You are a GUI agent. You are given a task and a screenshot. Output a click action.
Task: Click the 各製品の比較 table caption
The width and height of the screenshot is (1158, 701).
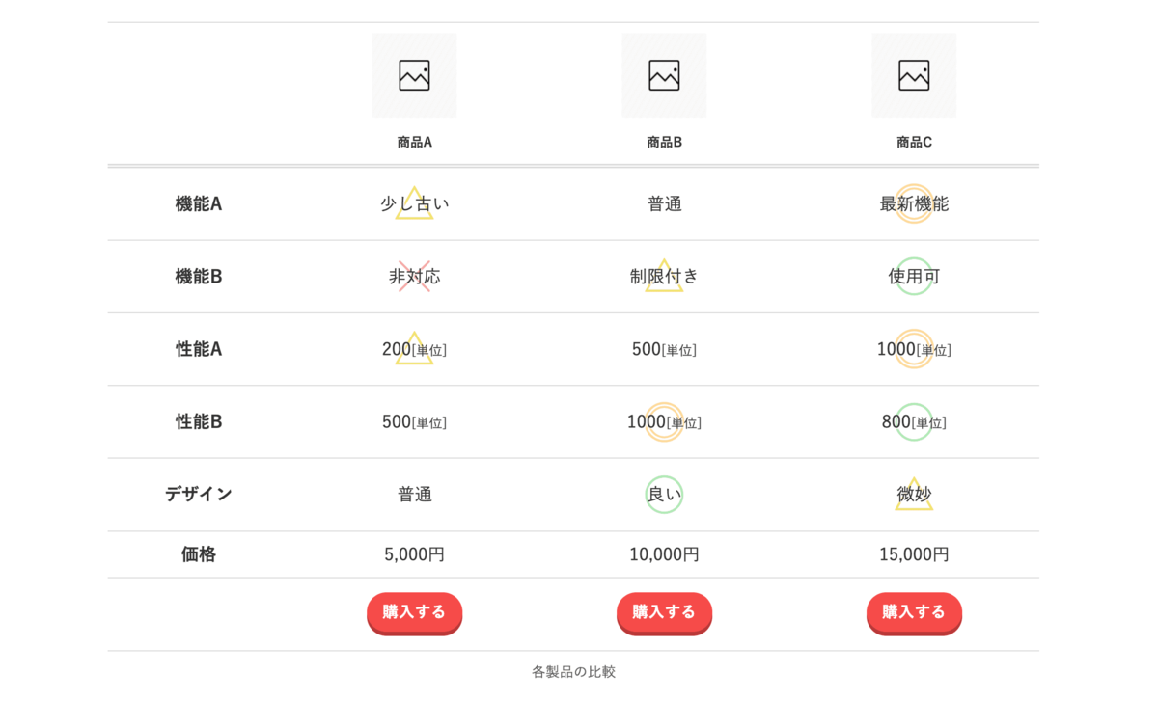573,671
